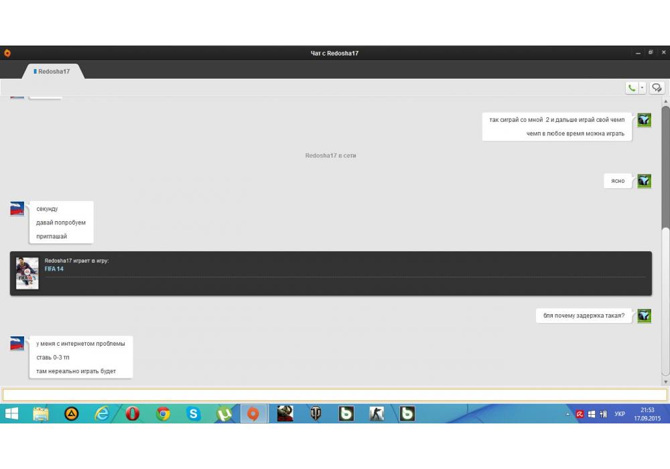Image resolution: width=670 pixels, height=469 pixels.
Task: Click the Windows flag tray icon
Action: [592, 414]
